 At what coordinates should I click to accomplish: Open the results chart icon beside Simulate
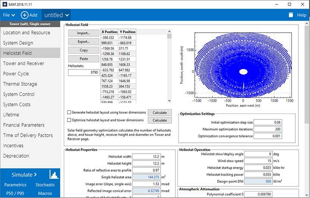coord(53,174)
